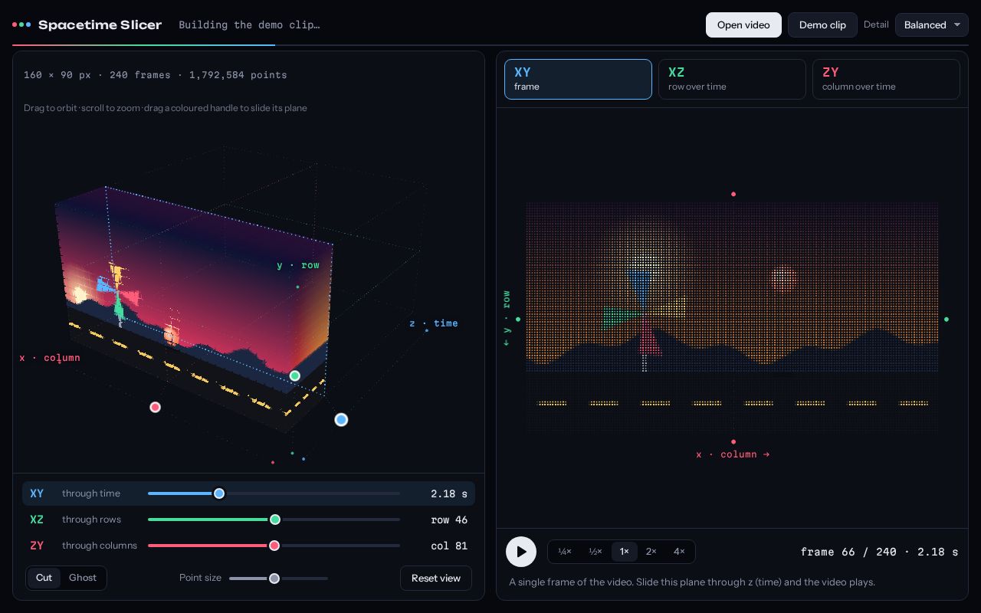The height and width of the screenshot is (613, 981).
Task: Click the three-dot Spacetime Slicer logo
Action: click(21, 25)
